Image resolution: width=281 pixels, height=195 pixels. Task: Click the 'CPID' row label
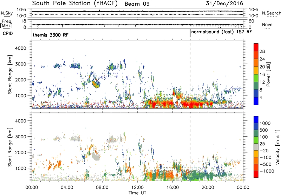[7, 33]
